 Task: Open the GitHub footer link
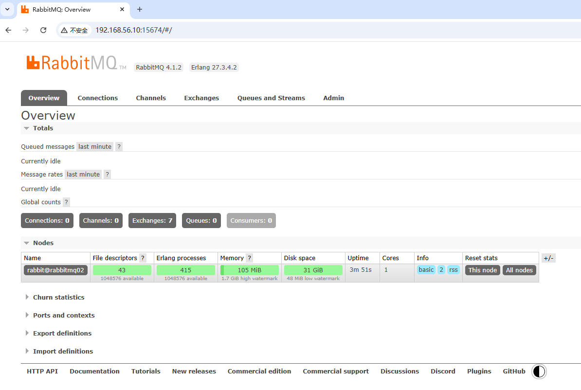point(514,372)
